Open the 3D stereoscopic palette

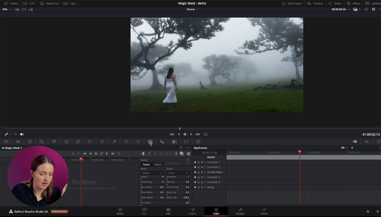point(198,142)
